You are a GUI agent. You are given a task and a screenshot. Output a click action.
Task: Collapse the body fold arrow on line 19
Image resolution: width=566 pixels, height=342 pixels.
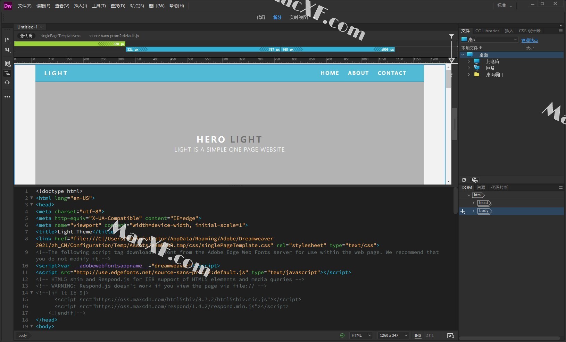pos(32,326)
